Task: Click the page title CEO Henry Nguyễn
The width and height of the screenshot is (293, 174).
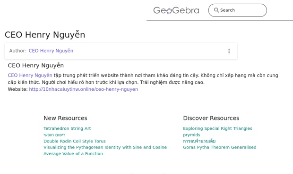Action: tap(45, 35)
